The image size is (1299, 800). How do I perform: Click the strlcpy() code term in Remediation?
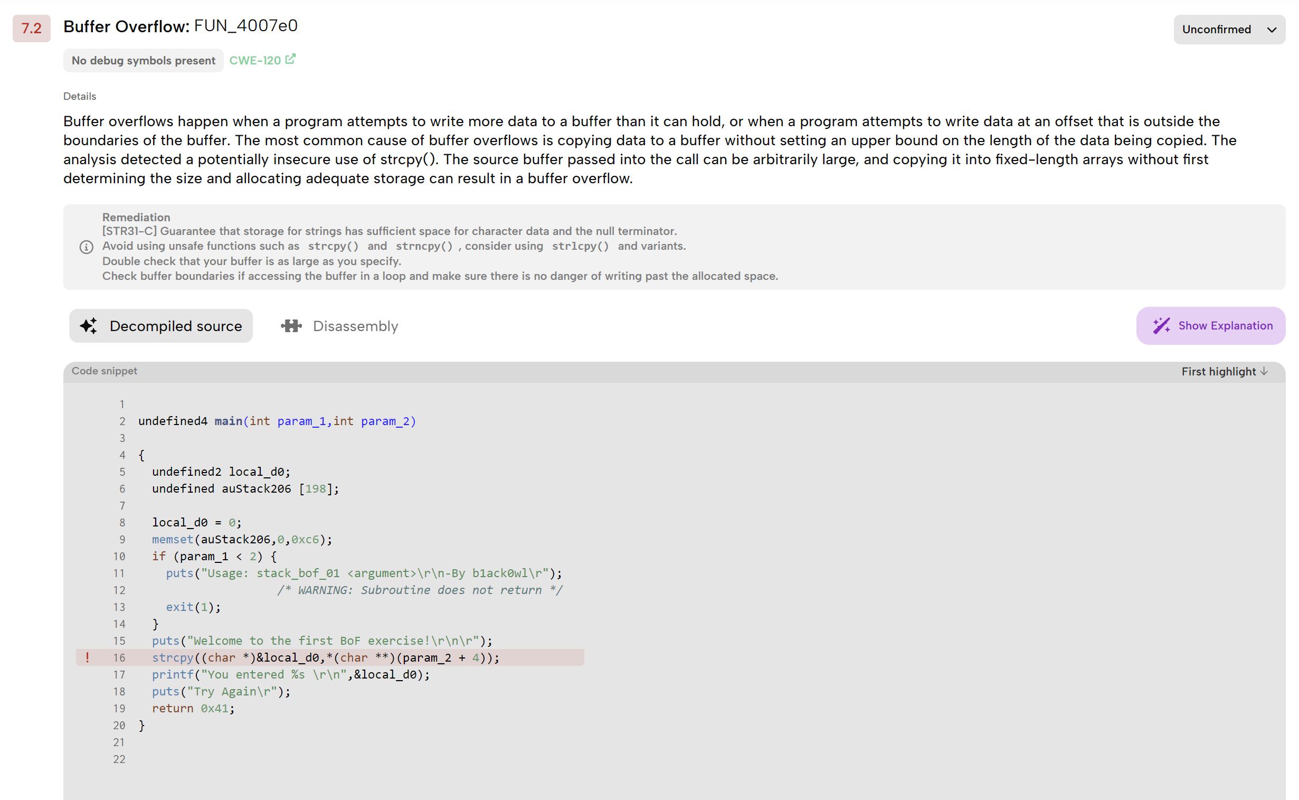(580, 247)
